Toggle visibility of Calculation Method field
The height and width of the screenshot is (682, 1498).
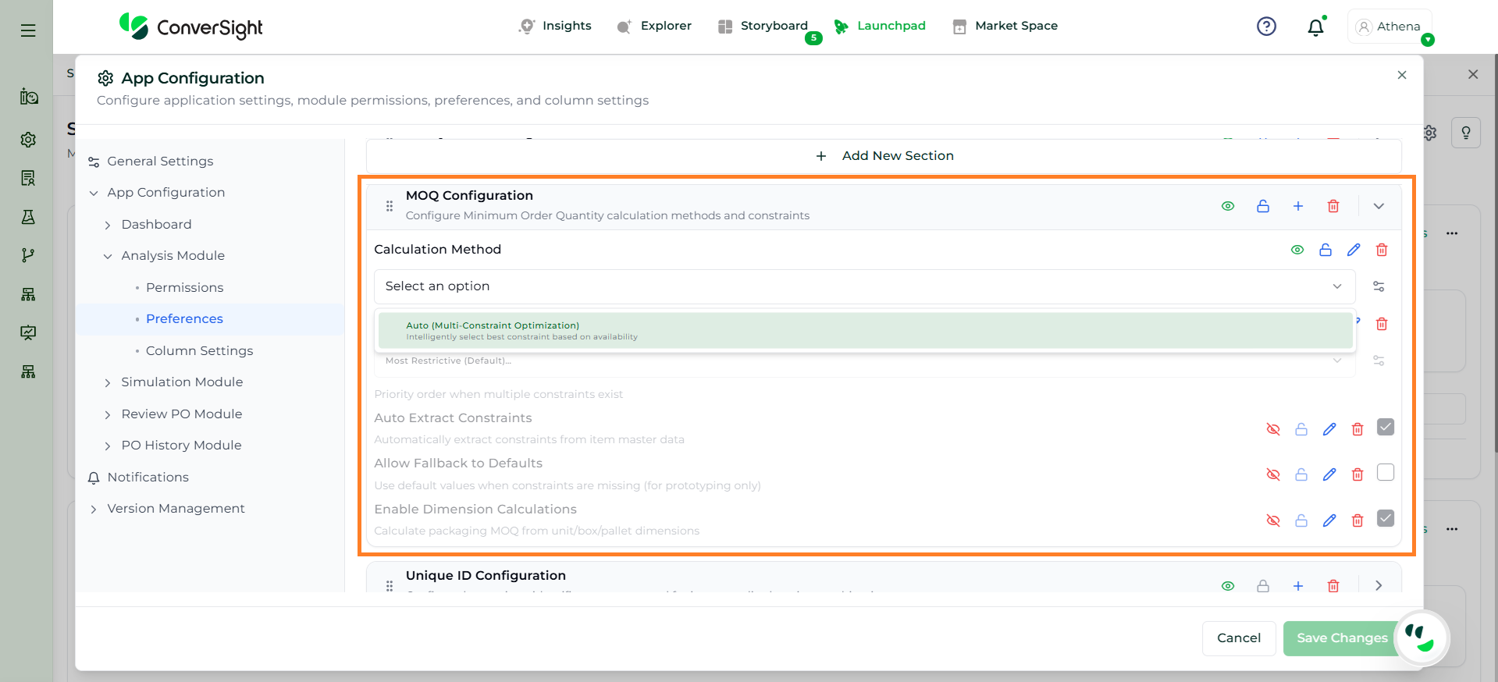[x=1297, y=250]
